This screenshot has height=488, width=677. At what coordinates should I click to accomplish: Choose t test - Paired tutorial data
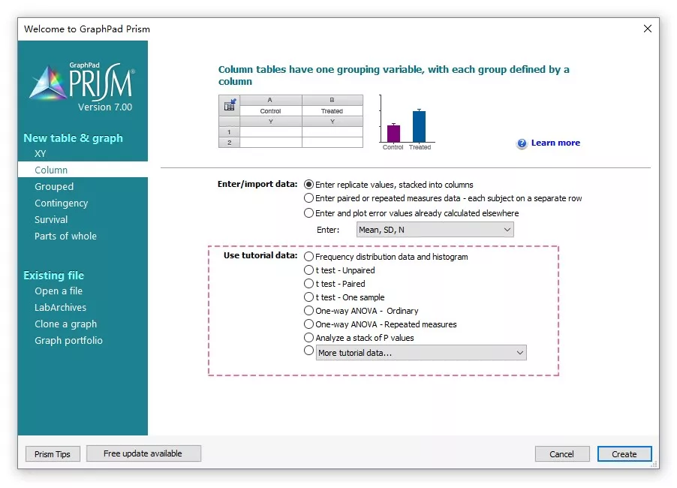[308, 284]
